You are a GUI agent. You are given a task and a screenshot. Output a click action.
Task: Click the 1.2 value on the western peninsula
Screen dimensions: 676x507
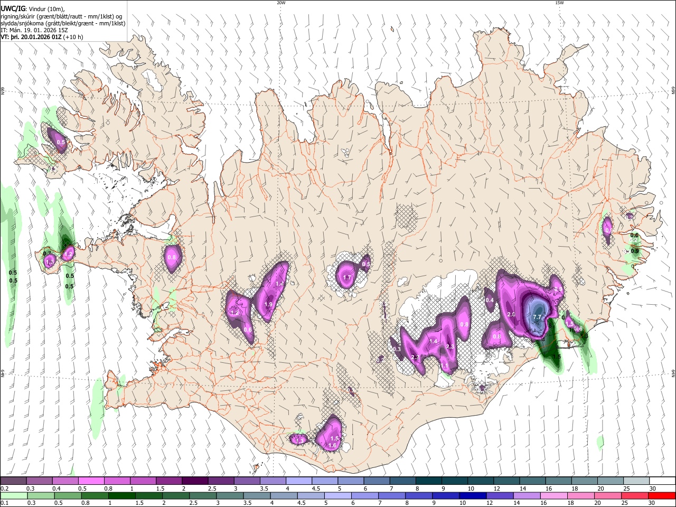pyautogui.click(x=68, y=254)
